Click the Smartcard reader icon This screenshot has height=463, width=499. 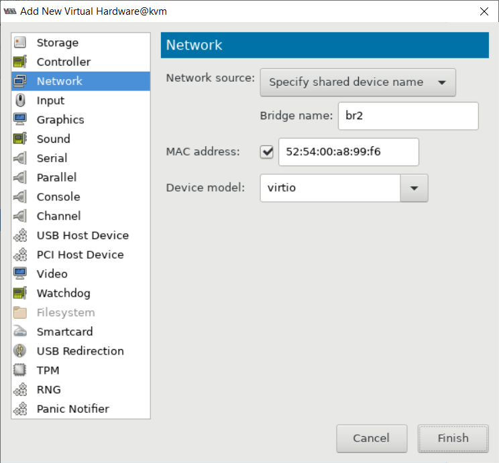[x=20, y=332]
